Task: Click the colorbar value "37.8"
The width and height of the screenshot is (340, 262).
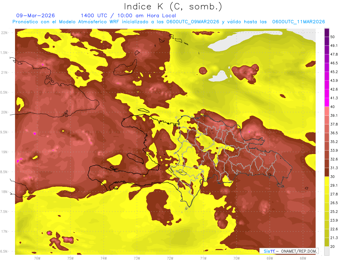Action: [334, 124]
